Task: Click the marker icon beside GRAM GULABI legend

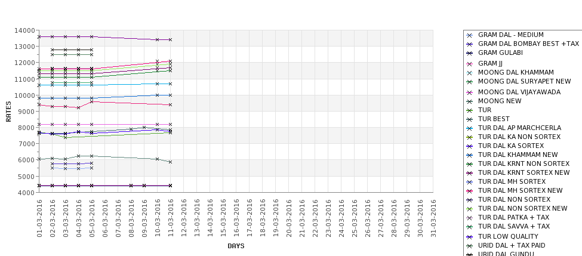Action: (x=470, y=53)
